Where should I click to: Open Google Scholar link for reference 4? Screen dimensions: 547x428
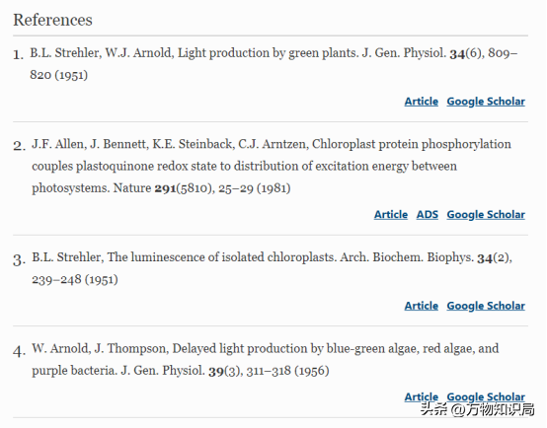click(486, 397)
